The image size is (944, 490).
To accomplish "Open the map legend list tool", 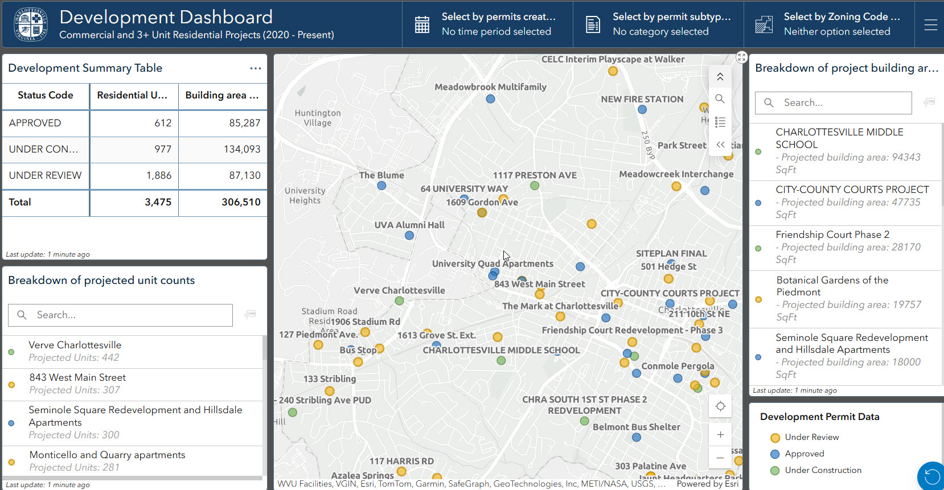I will (x=720, y=122).
